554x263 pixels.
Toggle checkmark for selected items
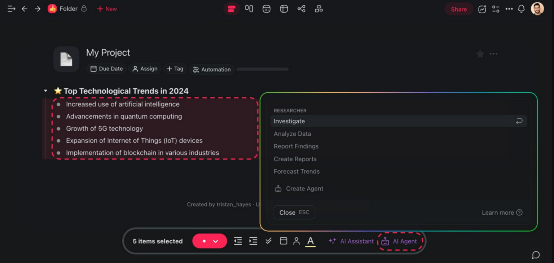point(268,241)
